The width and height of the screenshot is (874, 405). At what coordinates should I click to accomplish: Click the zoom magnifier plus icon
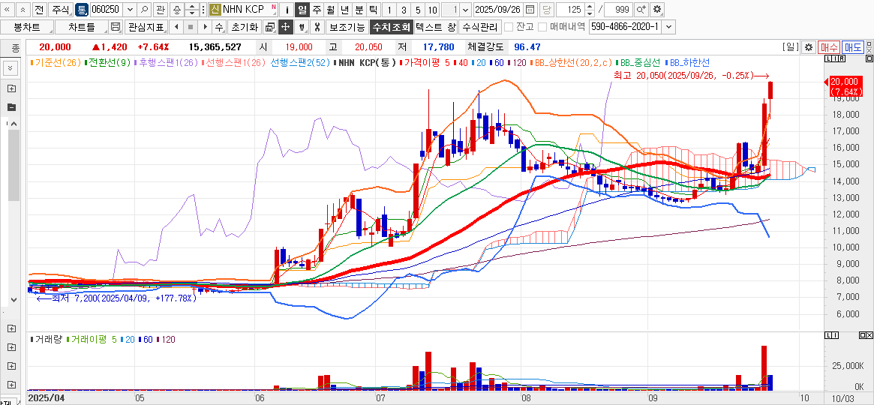641,10
